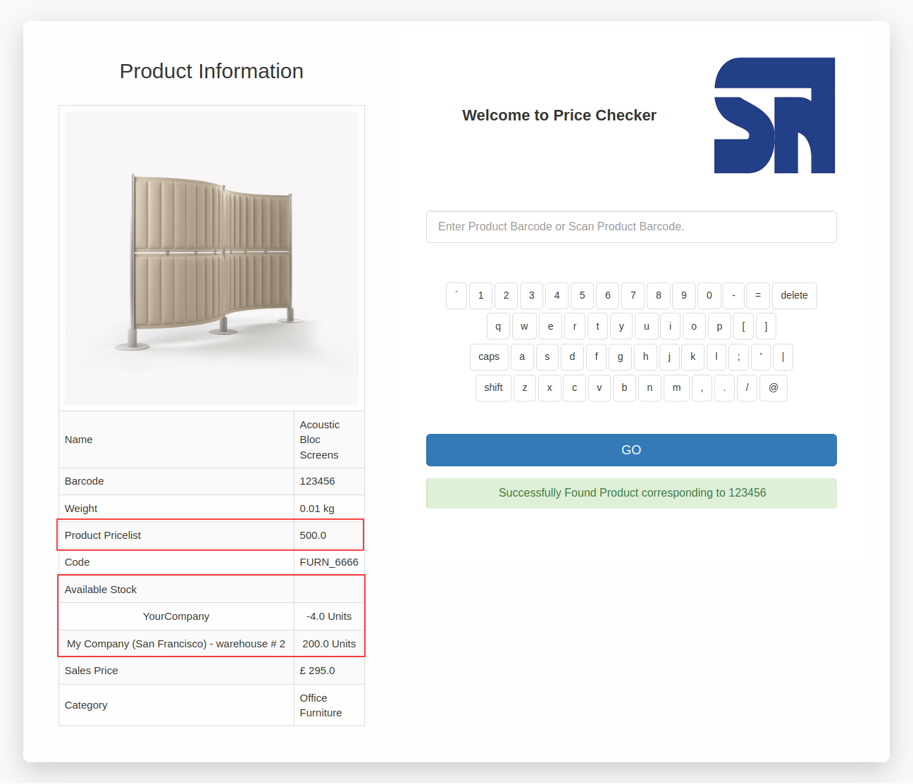This screenshot has width=913, height=784.
Task: Tap the 4 key on virtual keyboard
Action: tap(557, 296)
